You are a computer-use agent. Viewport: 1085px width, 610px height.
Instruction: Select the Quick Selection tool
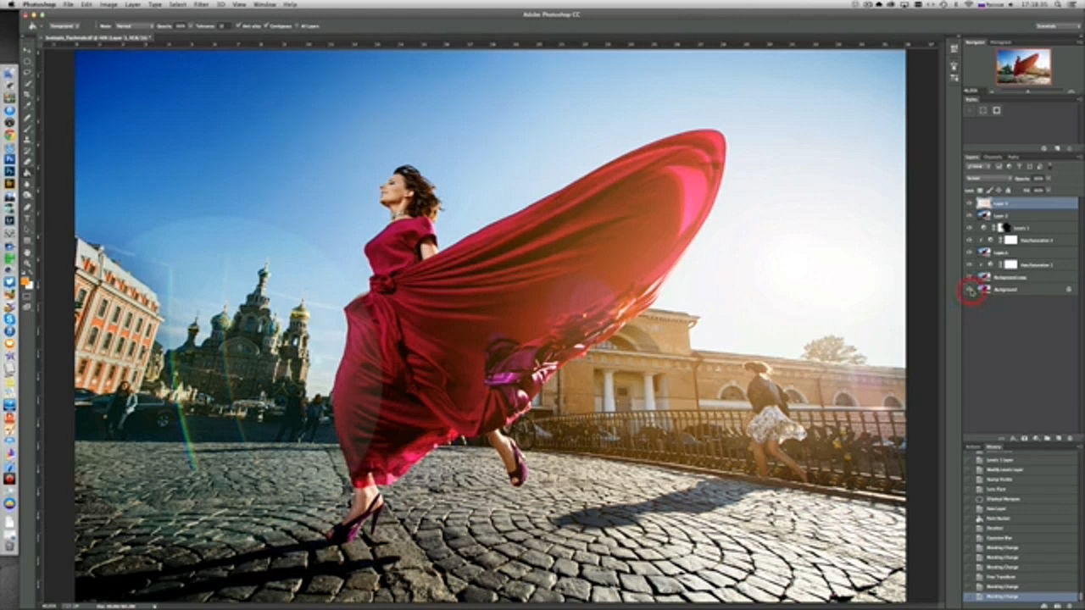[x=28, y=84]
